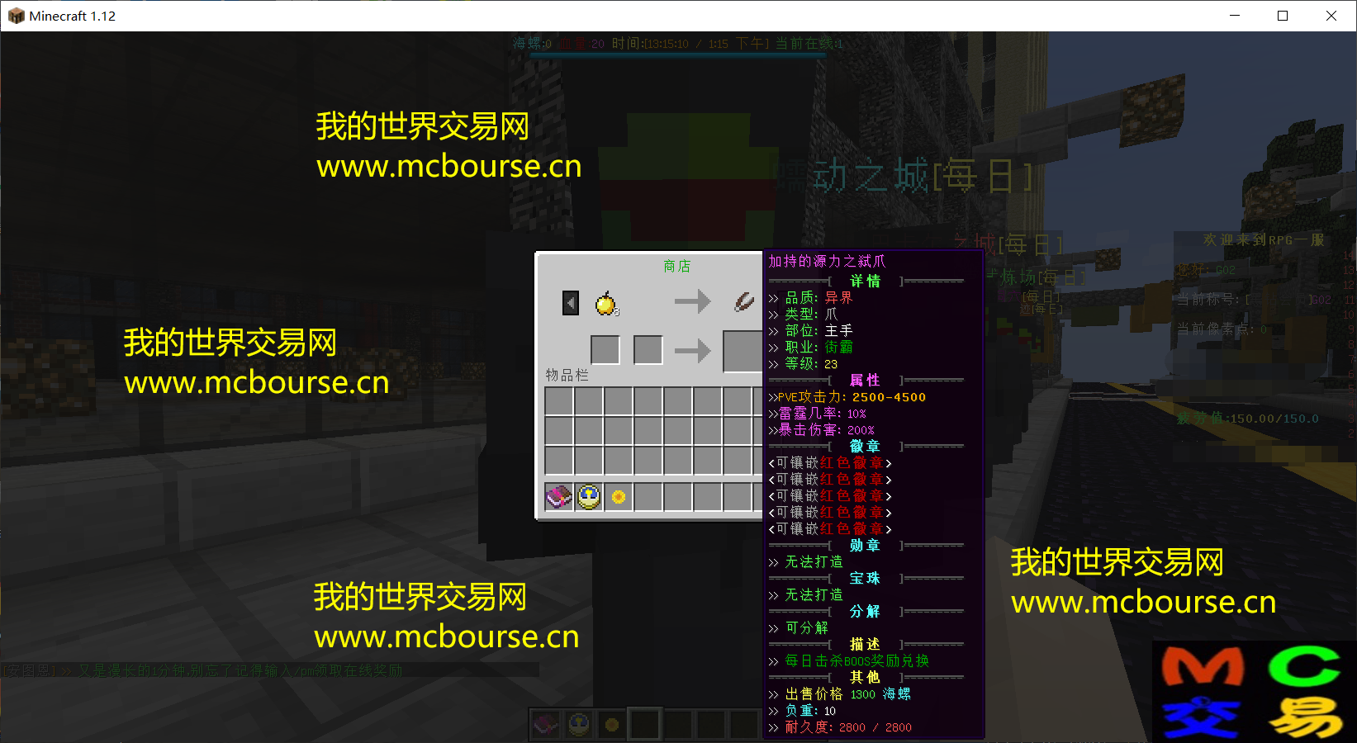Image resolution: width=1357 pixels, height=743 pixels.
Task: Click the 欢迎来到RPG一服 scoreboard heading
Action: (x=1264, y=239)
